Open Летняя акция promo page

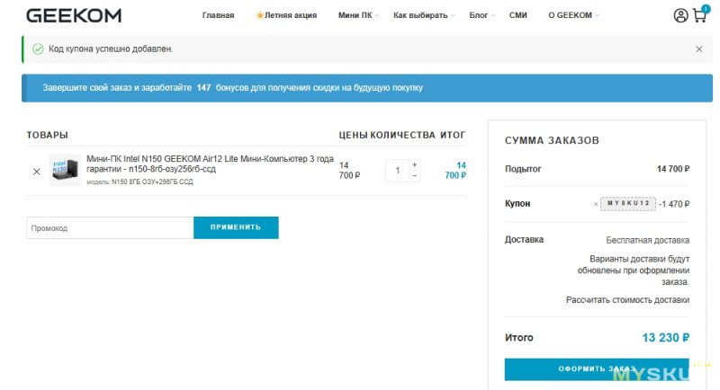click(286, 15)
